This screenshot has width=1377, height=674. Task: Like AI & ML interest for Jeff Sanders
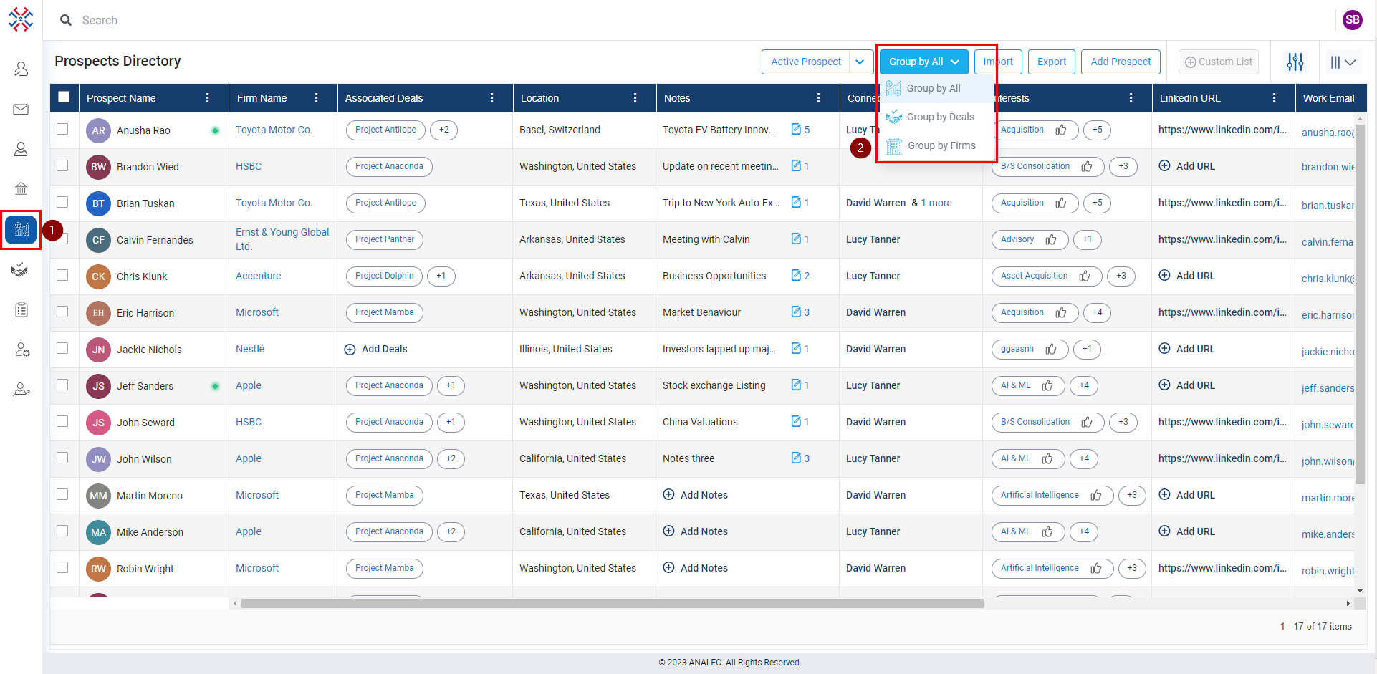pos(1047,385)
